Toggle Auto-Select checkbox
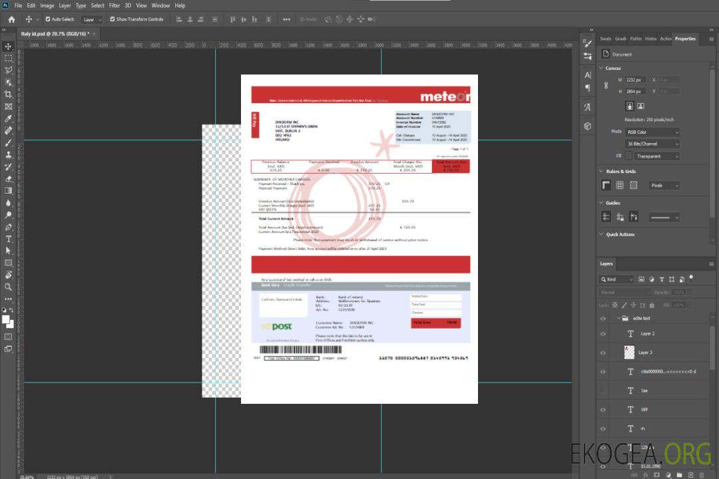This screenshot has height=479, width=719. pos(48,19)
